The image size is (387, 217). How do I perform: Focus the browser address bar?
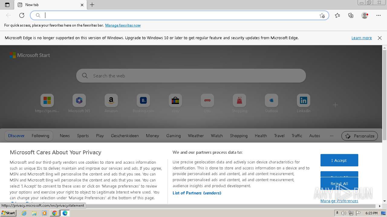[x=180, y=15]
